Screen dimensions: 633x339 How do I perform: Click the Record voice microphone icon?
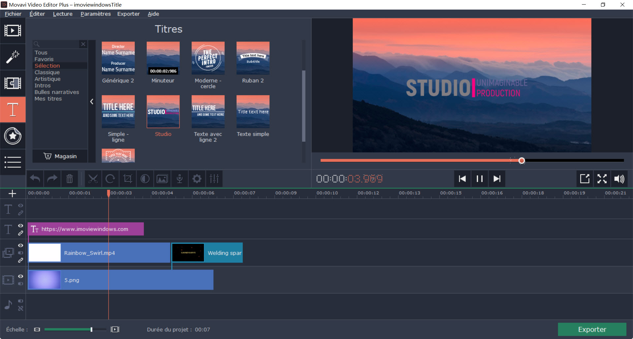point(179,179)
